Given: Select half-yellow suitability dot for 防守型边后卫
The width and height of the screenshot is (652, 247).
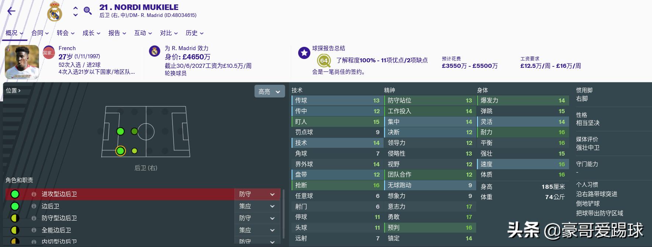Looking at the screenshot, I should pos(15,218).
